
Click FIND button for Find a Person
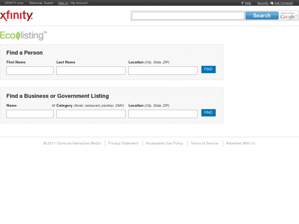209,69
